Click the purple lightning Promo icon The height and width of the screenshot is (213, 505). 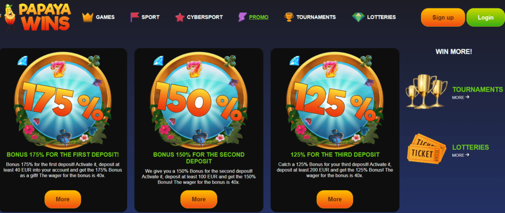click(x=242, y=17)
